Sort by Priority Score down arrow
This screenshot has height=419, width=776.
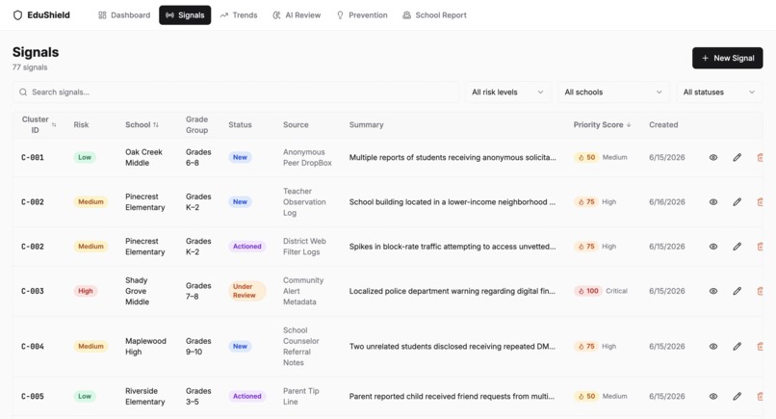[x=629, y=125]
